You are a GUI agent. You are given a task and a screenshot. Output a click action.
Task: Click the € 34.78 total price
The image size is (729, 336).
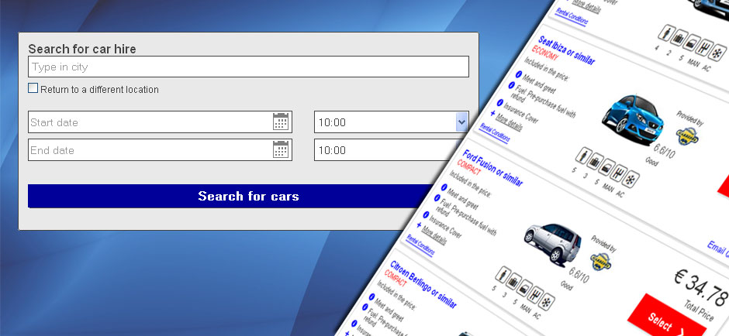701,286
